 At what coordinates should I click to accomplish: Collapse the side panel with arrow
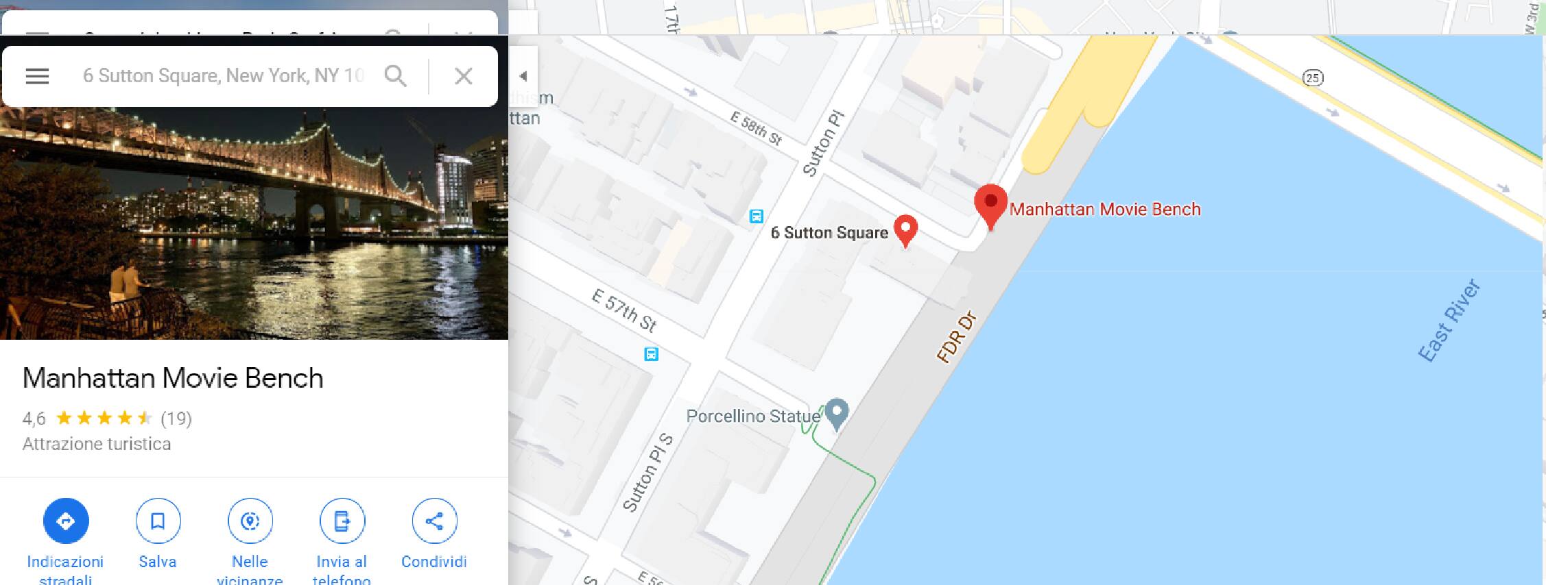click(x=523, y=76)
